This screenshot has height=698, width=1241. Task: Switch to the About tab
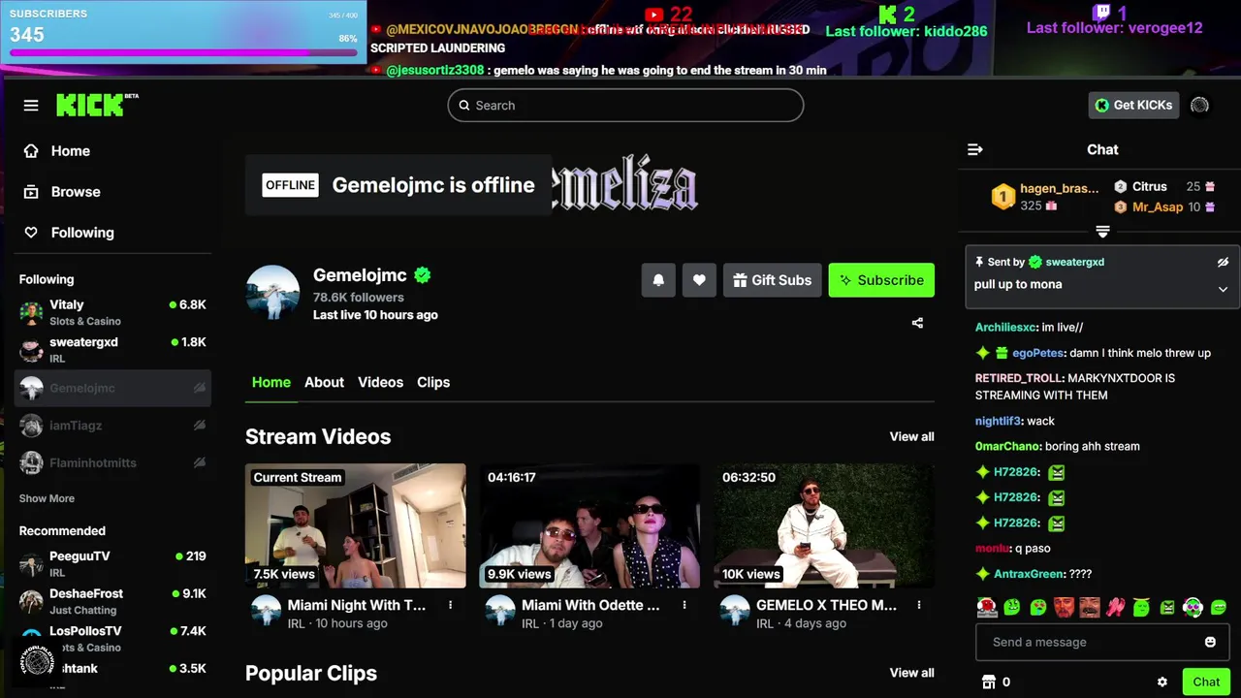point(324,382)
